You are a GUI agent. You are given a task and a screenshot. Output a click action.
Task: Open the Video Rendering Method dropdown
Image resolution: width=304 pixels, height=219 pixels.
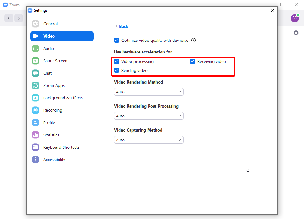click(149, 92)
